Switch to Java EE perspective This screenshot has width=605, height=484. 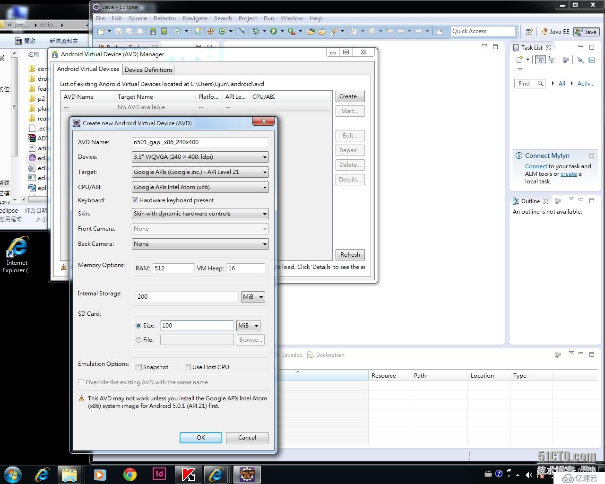[x=555, y=32]
